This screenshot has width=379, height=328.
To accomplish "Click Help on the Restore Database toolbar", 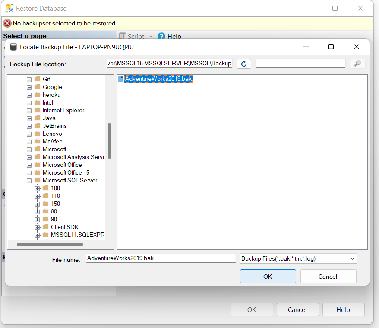I will 173,36.
